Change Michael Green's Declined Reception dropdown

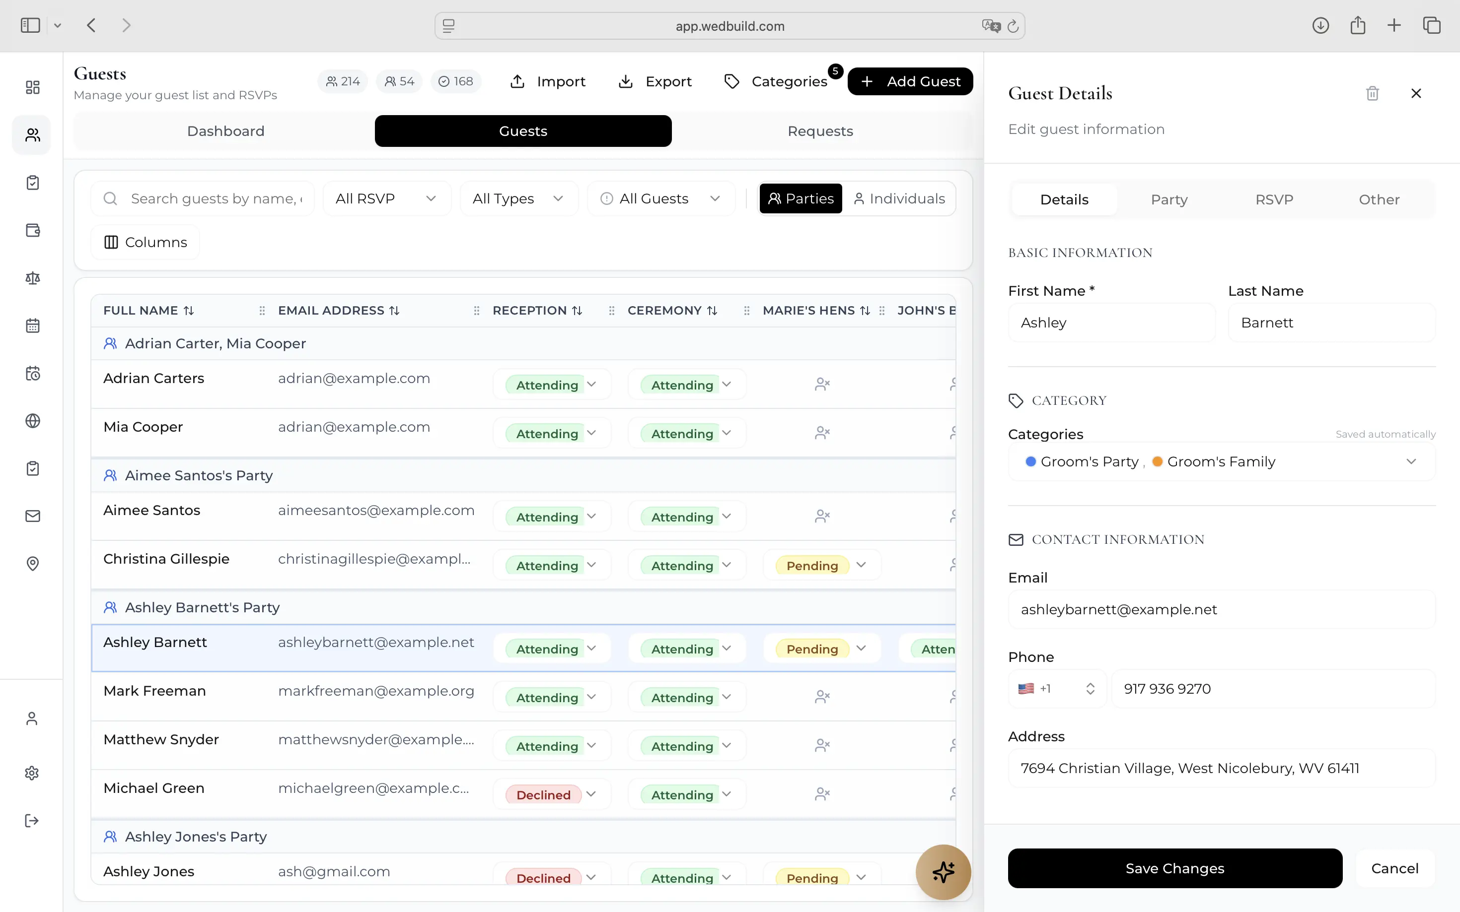[552, 794]
